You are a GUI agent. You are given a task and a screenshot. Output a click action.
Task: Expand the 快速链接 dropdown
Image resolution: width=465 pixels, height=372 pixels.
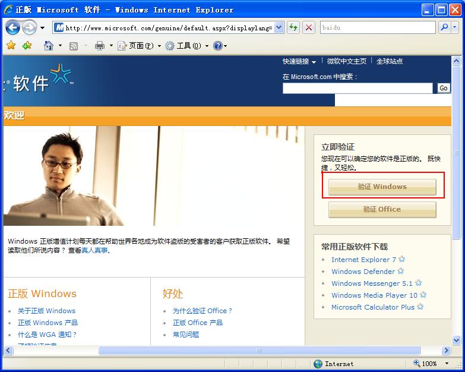tap(299, 61)
